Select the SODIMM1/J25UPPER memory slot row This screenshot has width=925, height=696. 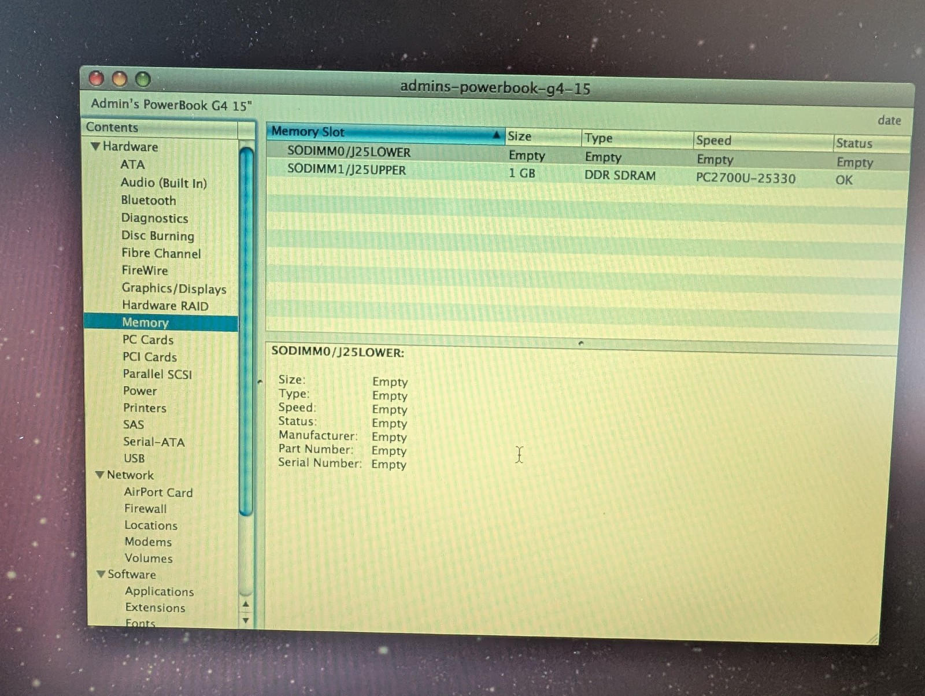click(x=587, y=174)
